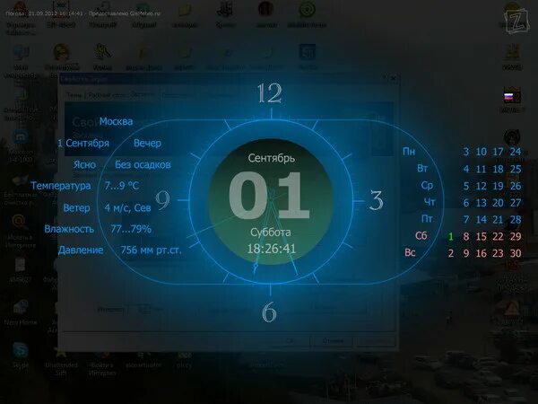Open the Nero Home desktop icon
This screenshot has height=404, width=538.
21,312
